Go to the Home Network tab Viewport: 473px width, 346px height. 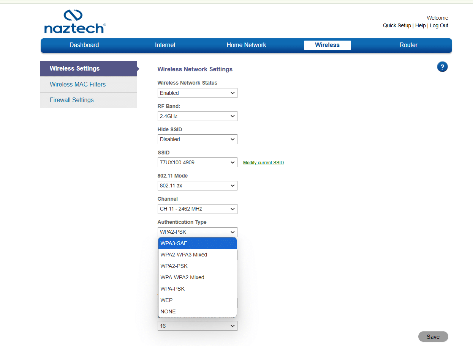[x=246, y=45]
